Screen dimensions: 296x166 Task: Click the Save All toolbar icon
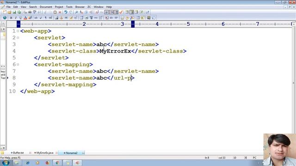[19, 12]
